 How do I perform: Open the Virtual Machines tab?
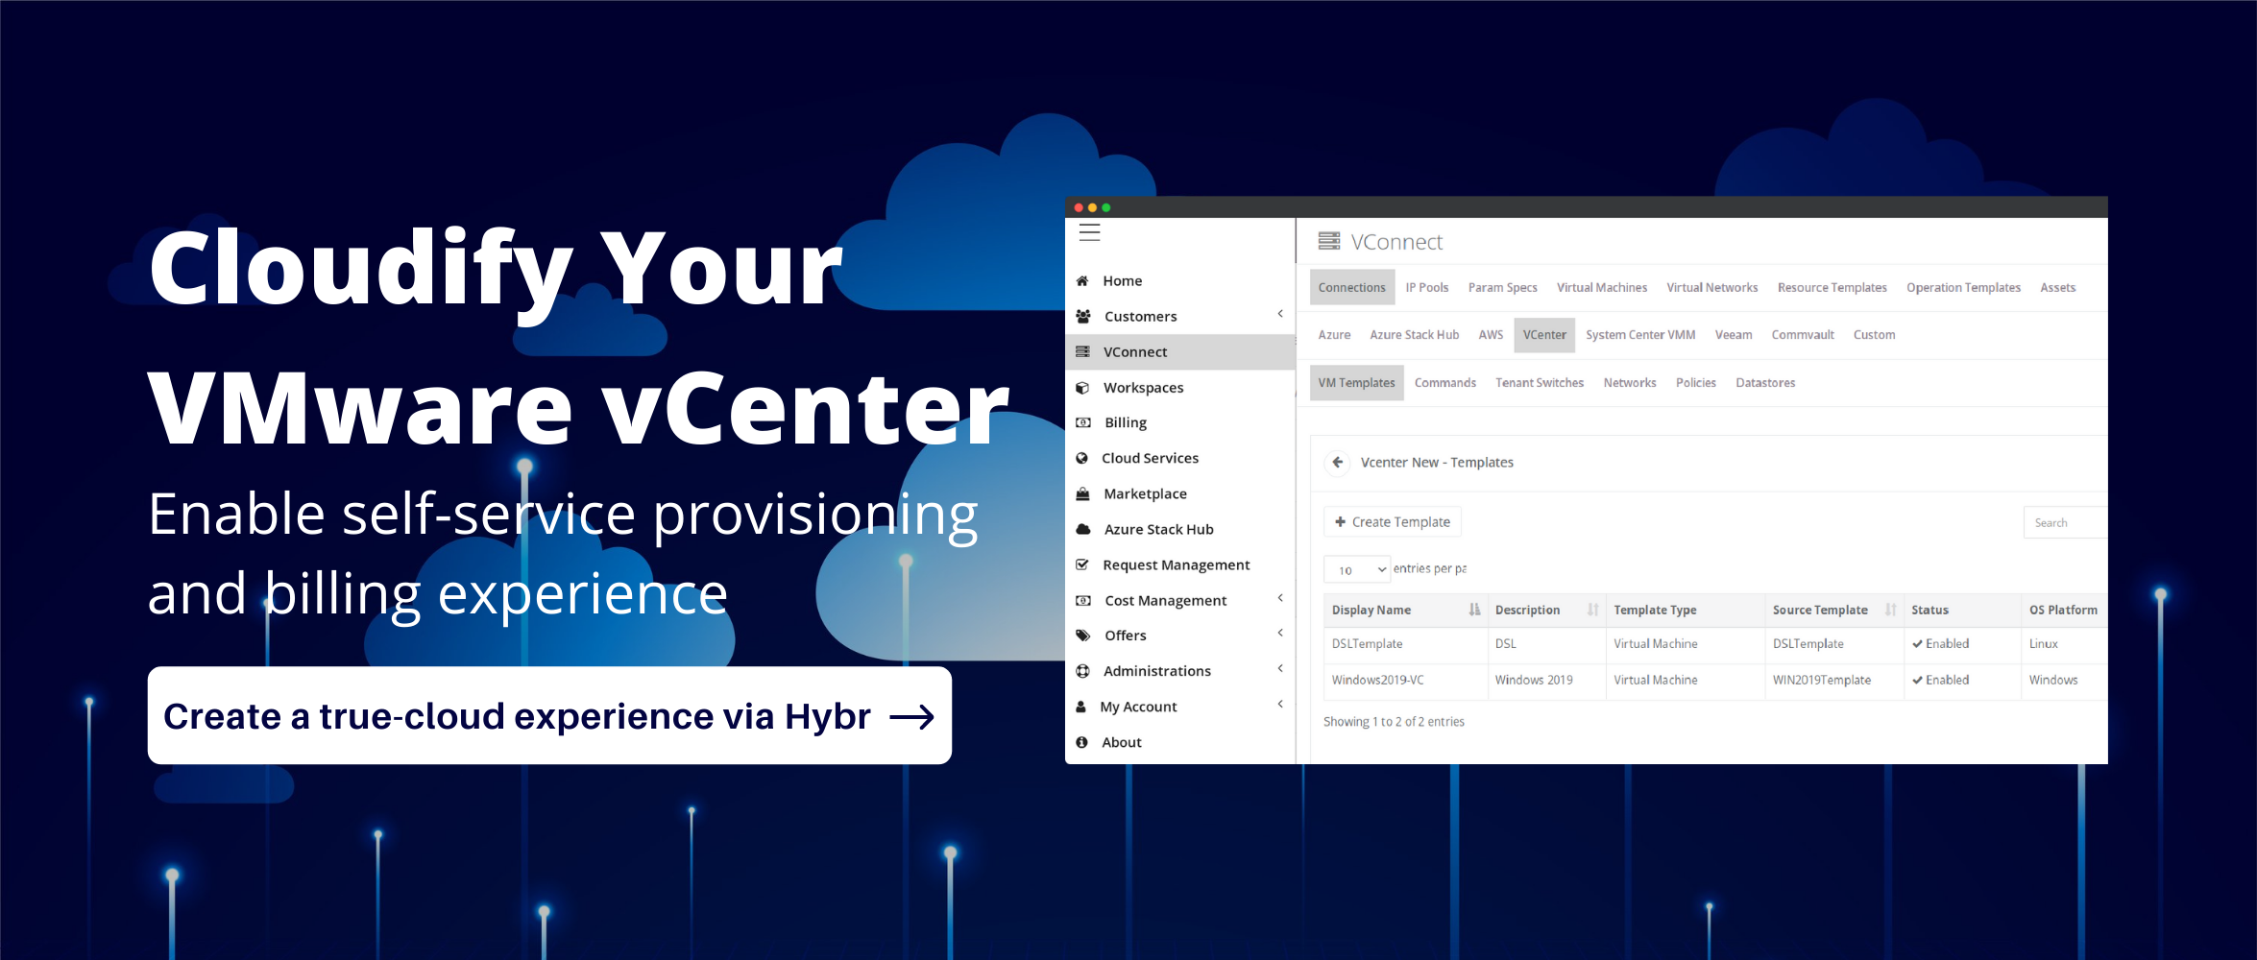1602,288
